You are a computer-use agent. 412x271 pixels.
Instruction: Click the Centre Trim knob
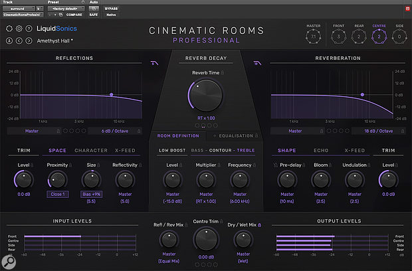pyautogui.click(x=206, y=240)
